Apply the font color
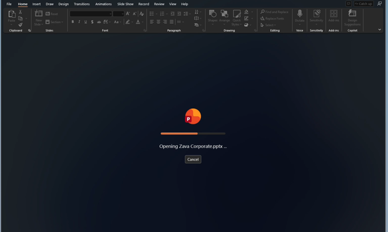 138,22
